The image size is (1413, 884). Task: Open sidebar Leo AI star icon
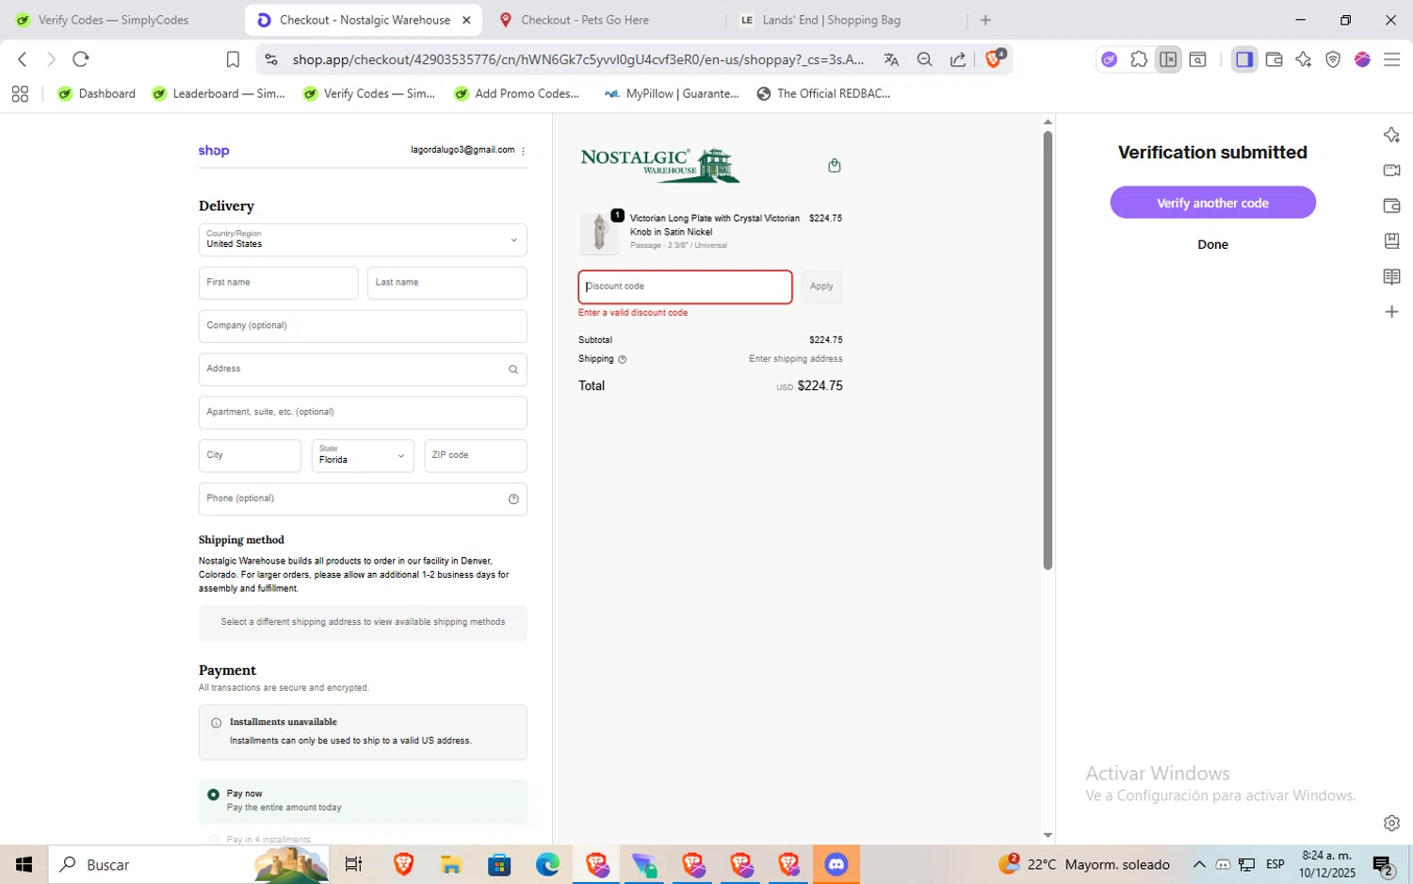click(1391, 135)
